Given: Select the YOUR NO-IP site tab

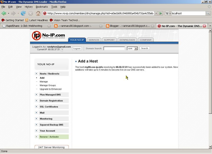Looking at the screenshot, I should coord(77,40).
